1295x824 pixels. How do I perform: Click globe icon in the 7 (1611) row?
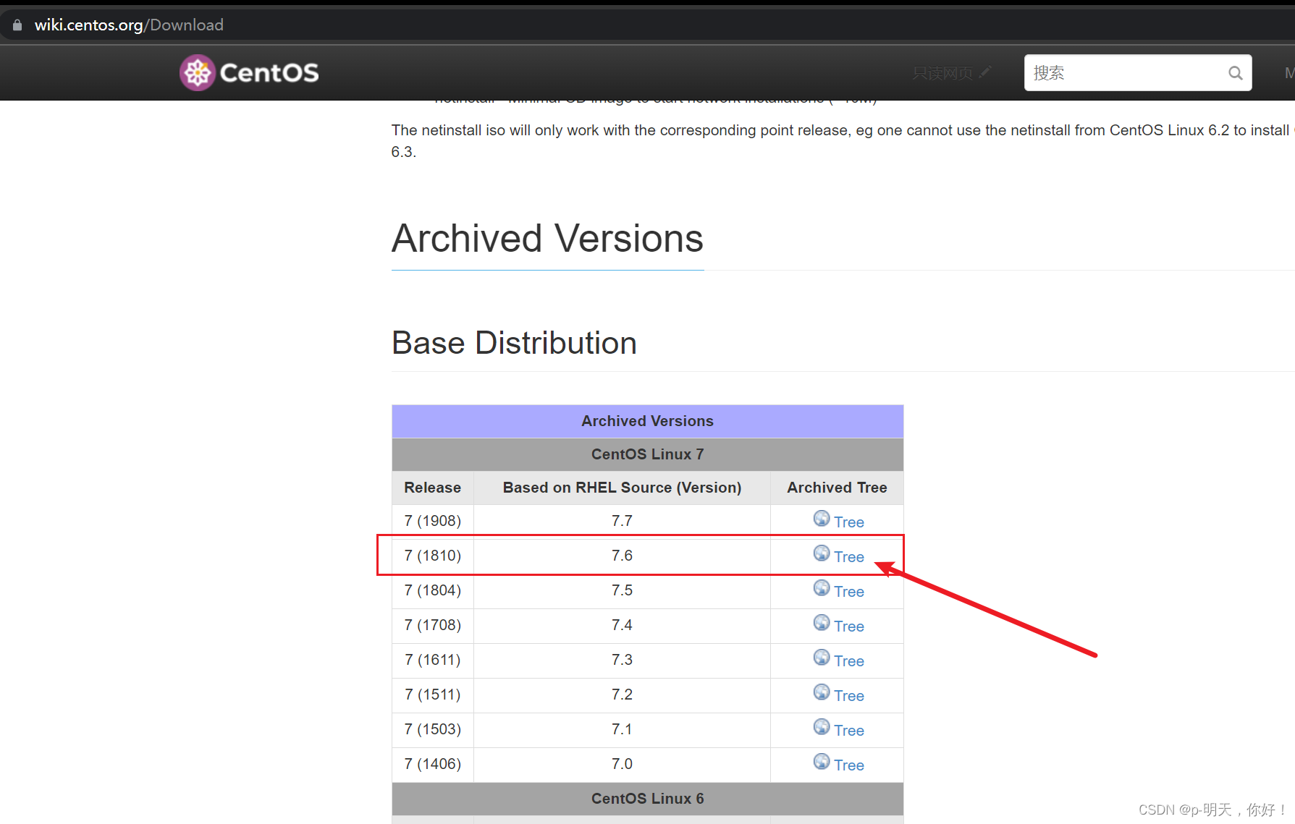tap(822, 658)
